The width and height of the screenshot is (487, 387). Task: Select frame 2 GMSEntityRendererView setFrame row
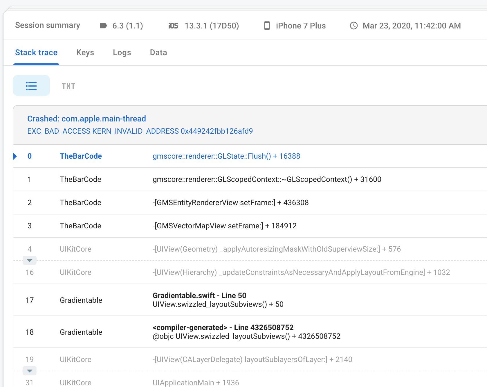(230, 203)
